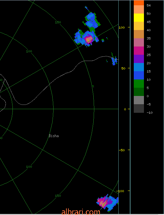This screenshot has width=164, height=215.
Task: Select the light green 5-10 legend swatch
Action: coord(139,83)
